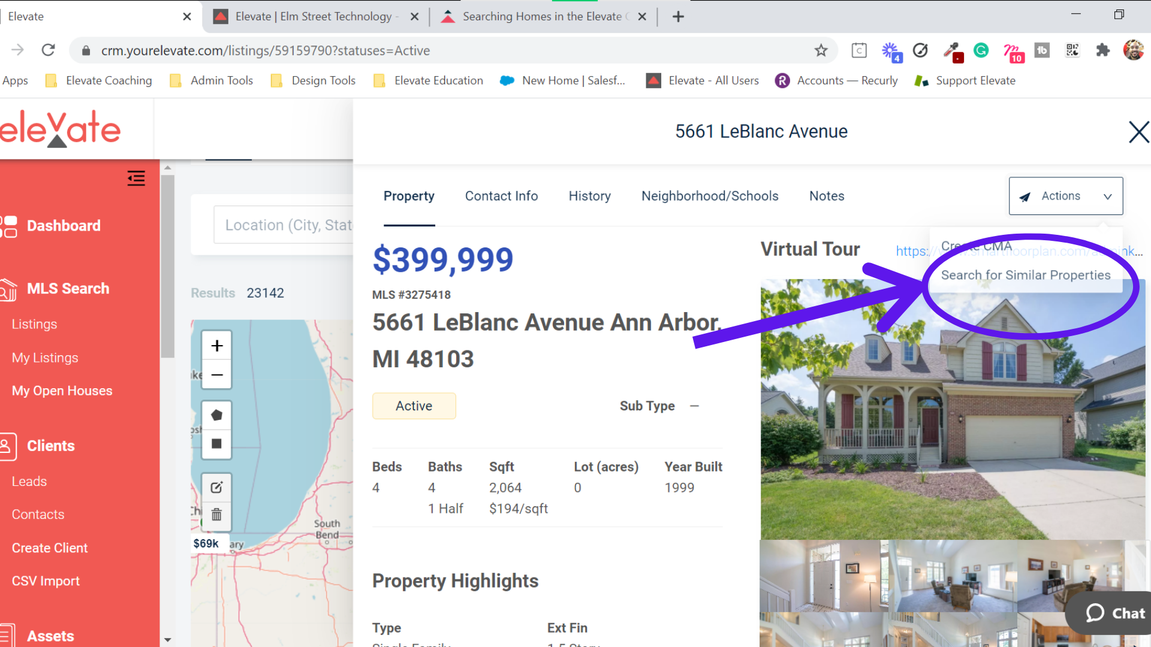Click the map zoom out minus button
This screenshot has width=1151, height=647.
coord(217,376)
